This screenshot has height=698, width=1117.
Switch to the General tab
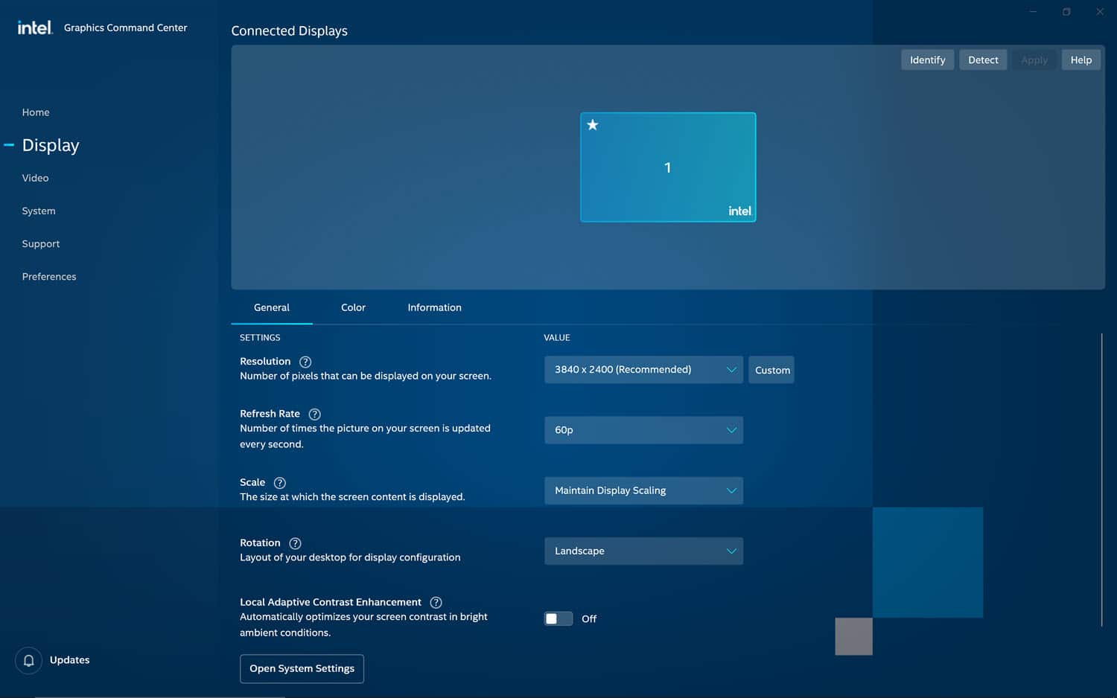[272, 307]
